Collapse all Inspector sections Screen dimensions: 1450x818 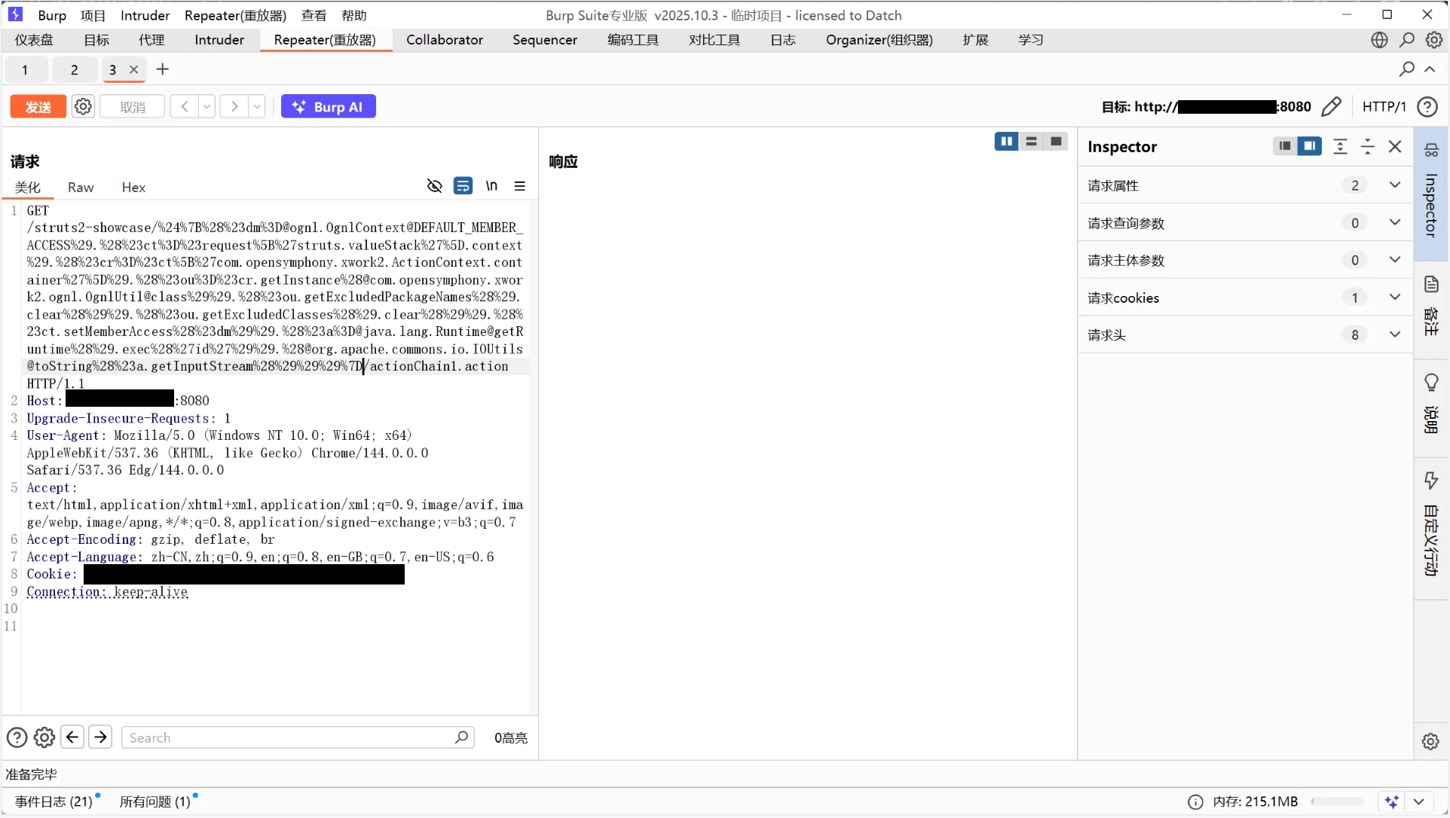[x=1367, y=147]
